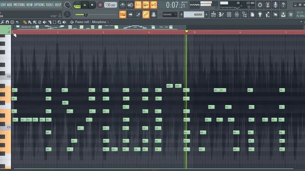Toggle blend recording overdub

click(146, 5)
